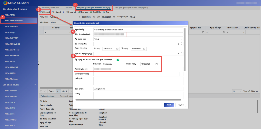Open calendar picker for Trước ngày field
This screenshot has height=129, width=261.
point(157,64)
